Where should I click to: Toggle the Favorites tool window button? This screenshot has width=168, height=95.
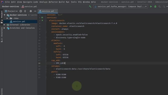point(2,92)
